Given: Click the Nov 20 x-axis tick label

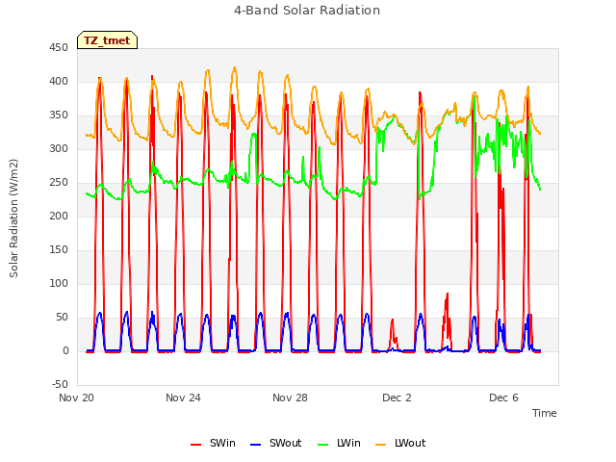Looking at the screenshot, I should pyautogui.click(x=77, y=398).
